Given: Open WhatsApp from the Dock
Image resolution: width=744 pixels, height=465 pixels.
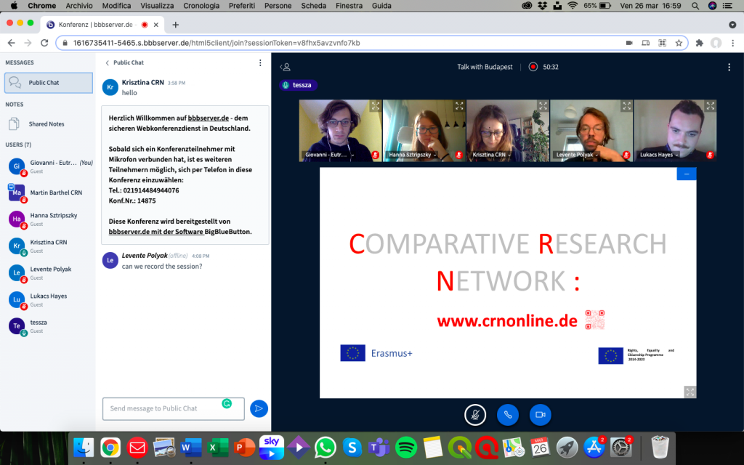Looking at the screenshot, I should point(325,448).
